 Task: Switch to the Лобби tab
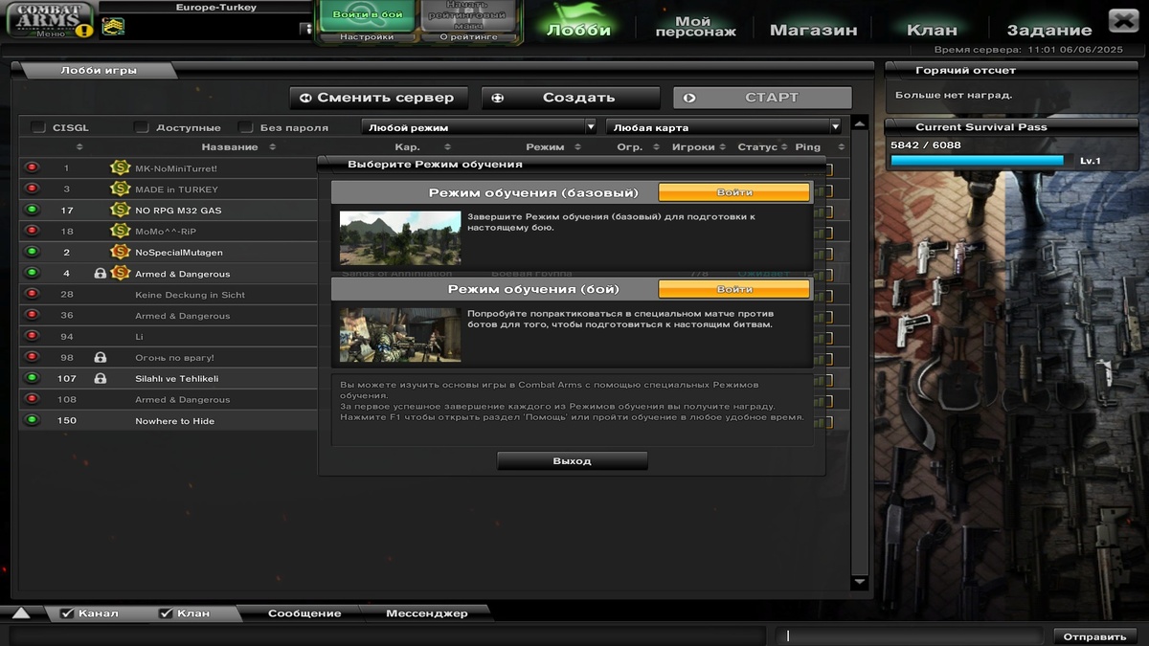pyautogui.click(x=578, y=30)
